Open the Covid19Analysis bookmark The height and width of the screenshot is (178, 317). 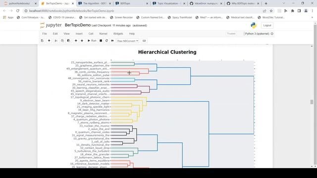pos(31,18)
